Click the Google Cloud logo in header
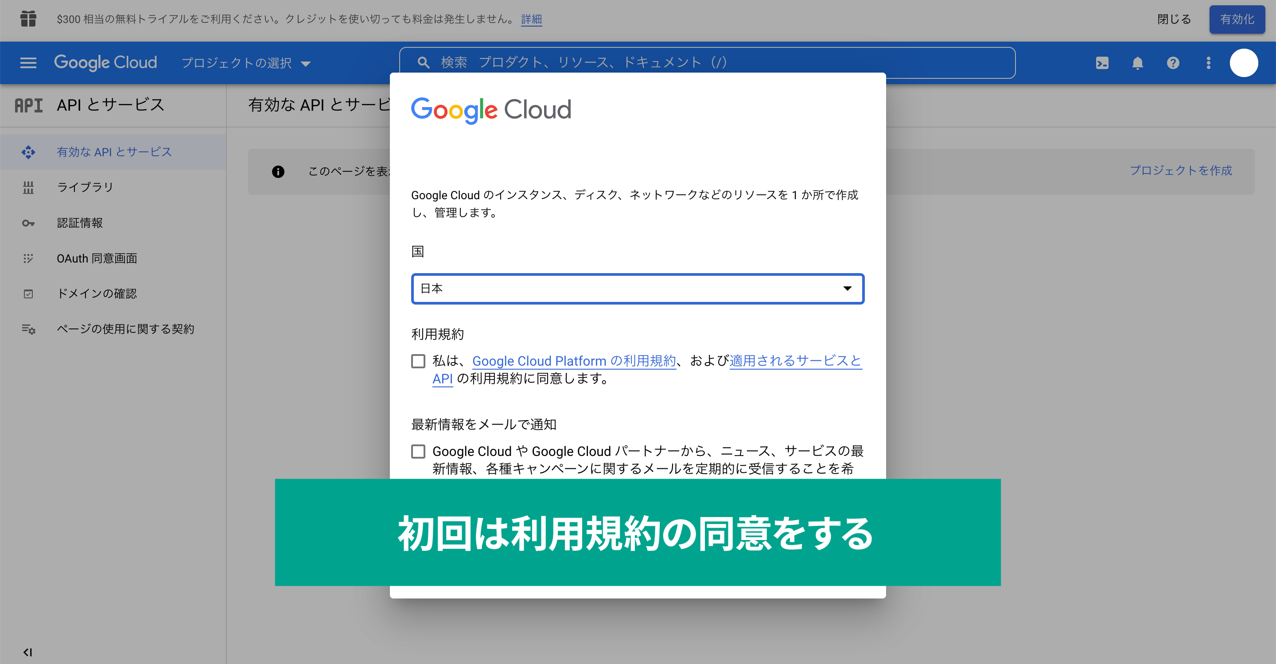Viewport: 1276px width, 664px height. click(x=105, y=63)
